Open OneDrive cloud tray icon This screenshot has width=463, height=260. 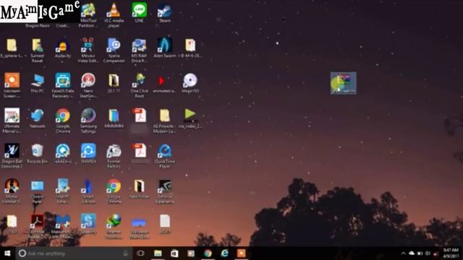coord(412,253)
